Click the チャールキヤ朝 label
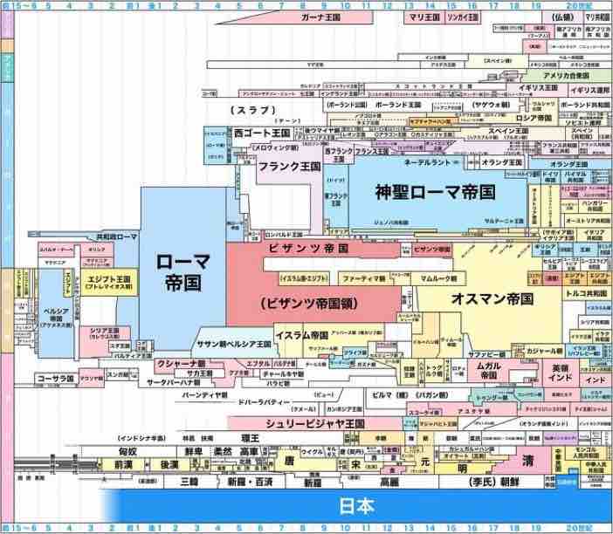613x534 pixels. point(283,373)
